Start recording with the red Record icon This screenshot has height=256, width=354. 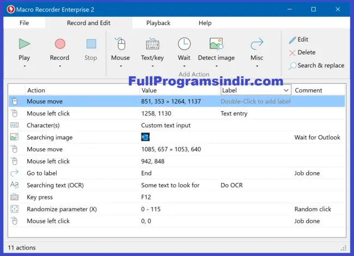tap(60, 44)
